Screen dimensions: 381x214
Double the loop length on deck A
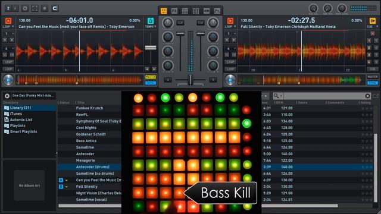pyautogui.click(x=11, y=55)
